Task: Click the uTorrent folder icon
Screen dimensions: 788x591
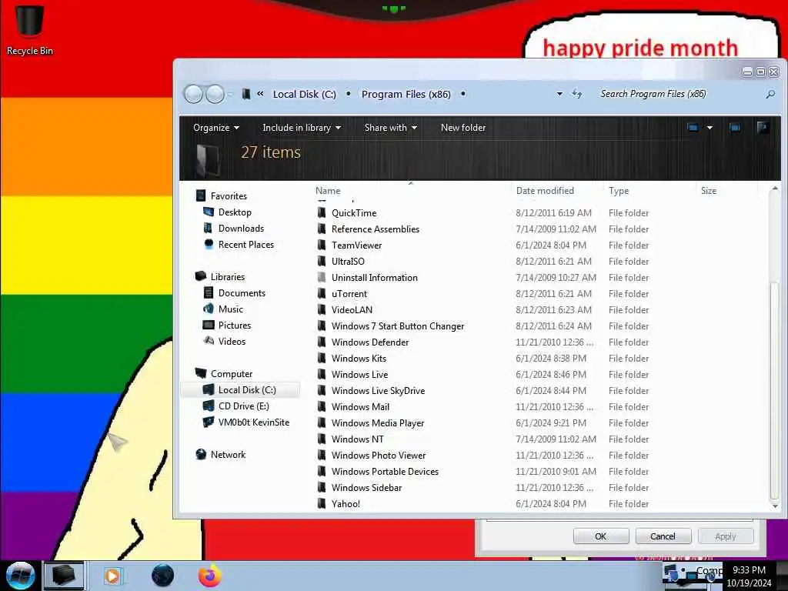Action: 322,293
